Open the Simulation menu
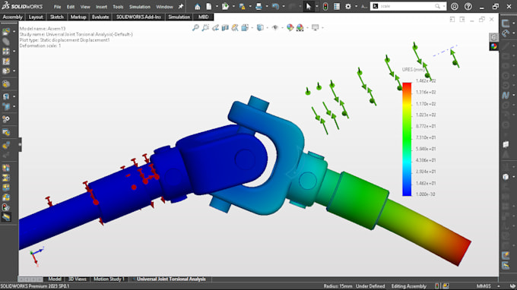517x290 pixels. click(139, 7)
